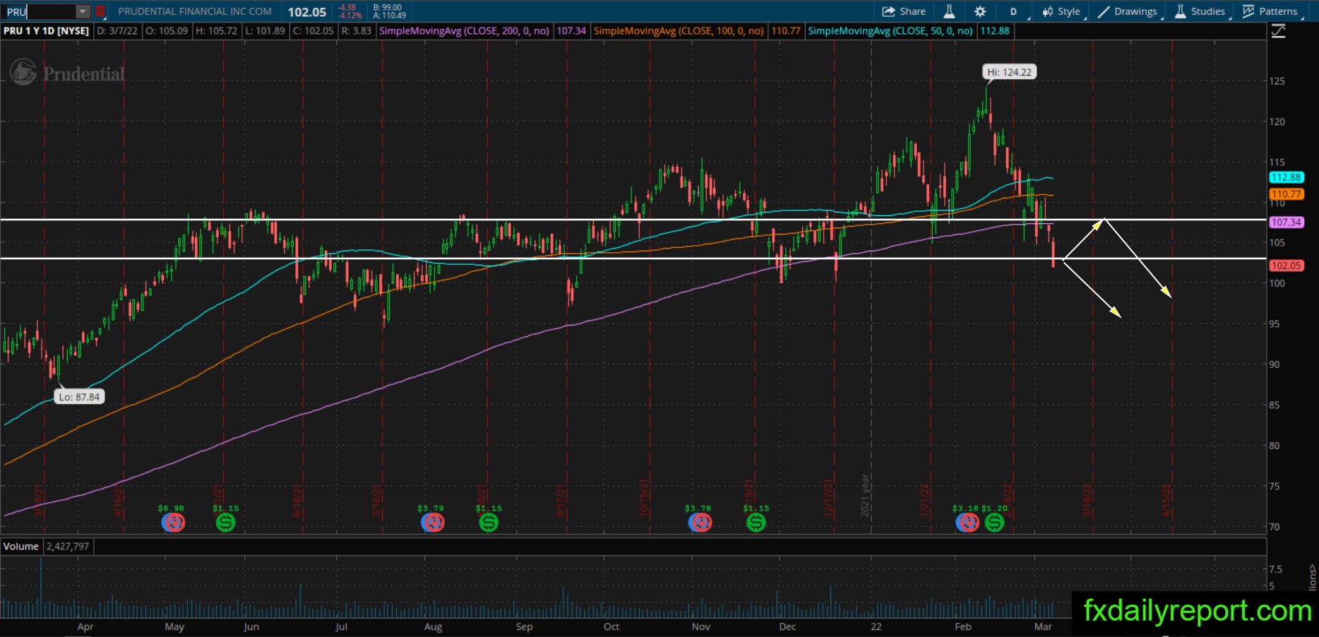1319x637 pixels.
Task: Click the May dividend icon labeled $1.15
Action: (x=226, y=523)
